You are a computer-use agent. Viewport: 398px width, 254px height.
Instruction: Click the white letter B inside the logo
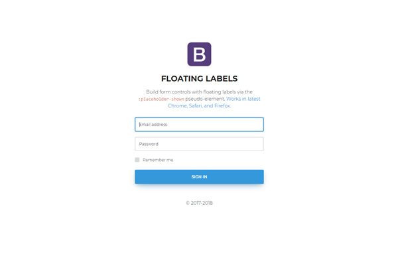click(x=199, y=54)
